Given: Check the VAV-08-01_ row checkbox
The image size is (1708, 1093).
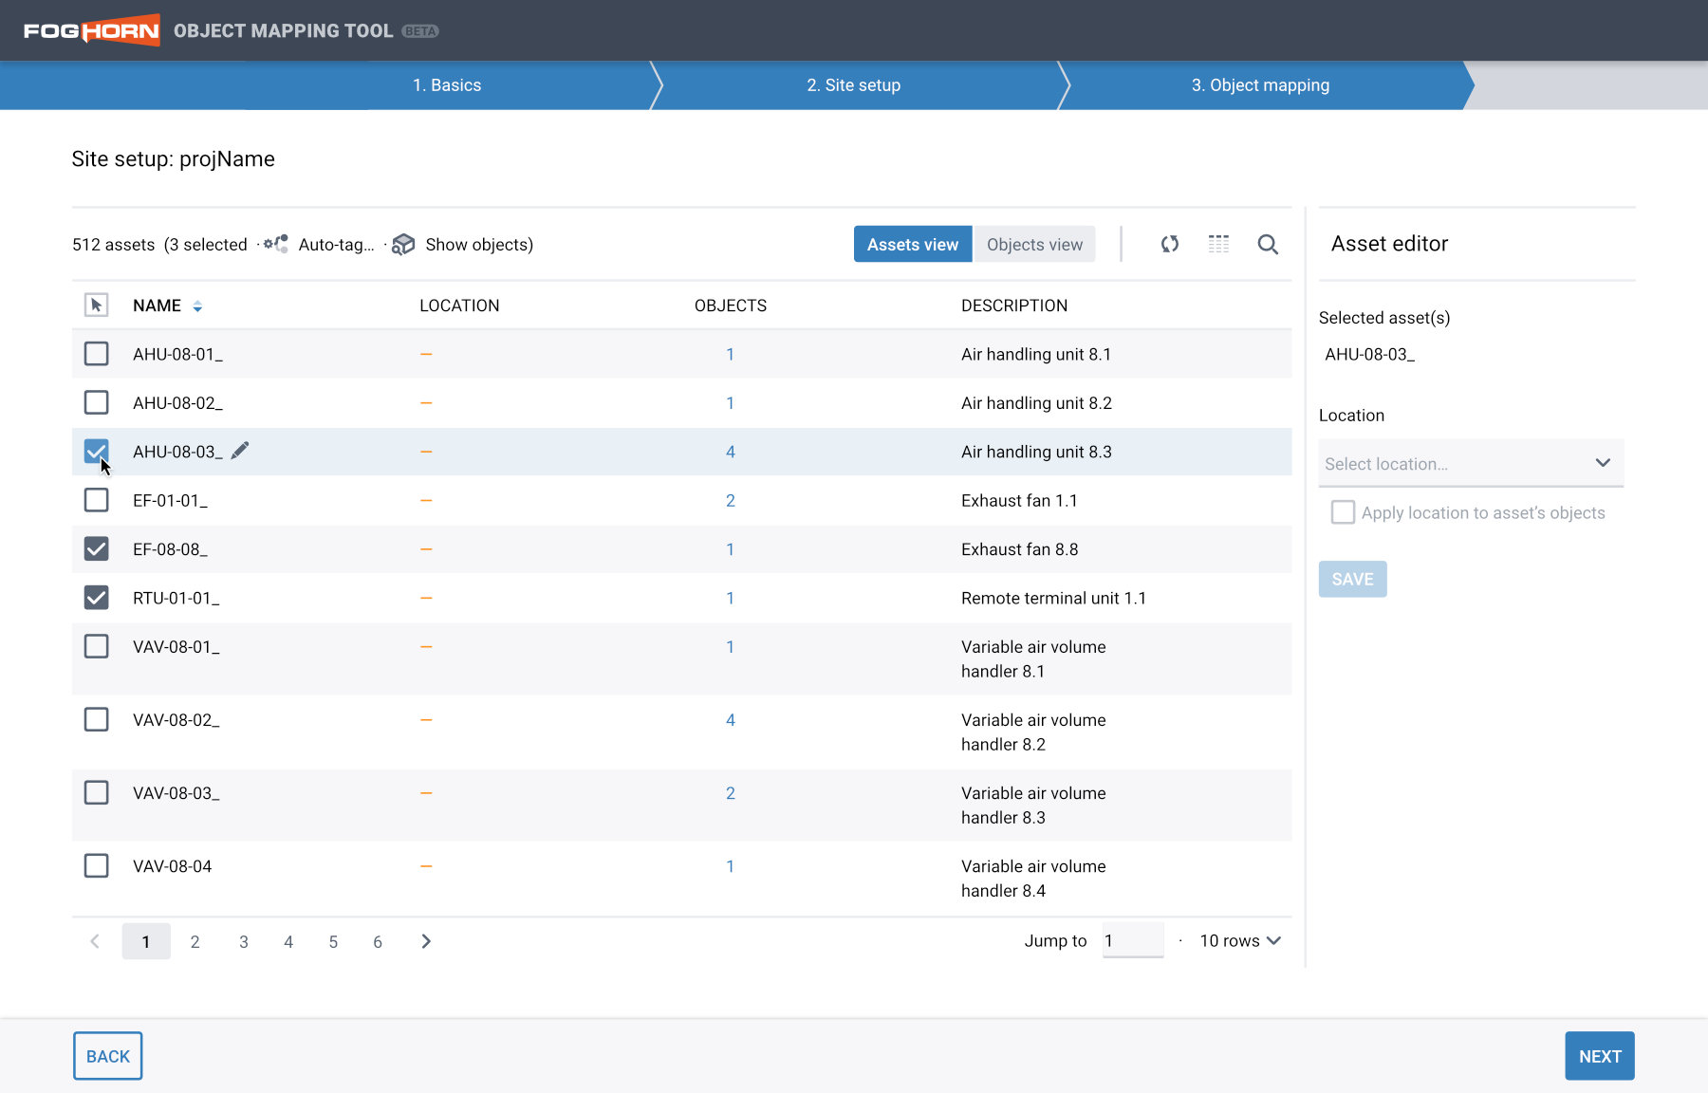Looking at the screenshot, I should pyautogui.click(x=96, y=646).
